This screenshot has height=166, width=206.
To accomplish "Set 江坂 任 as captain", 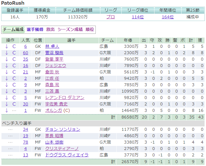I will [x=14, y=79].
